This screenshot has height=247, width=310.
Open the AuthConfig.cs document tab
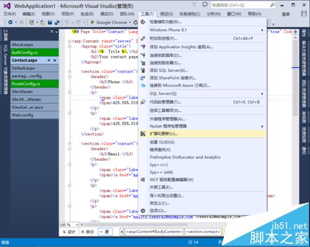[x=35, y=52]
